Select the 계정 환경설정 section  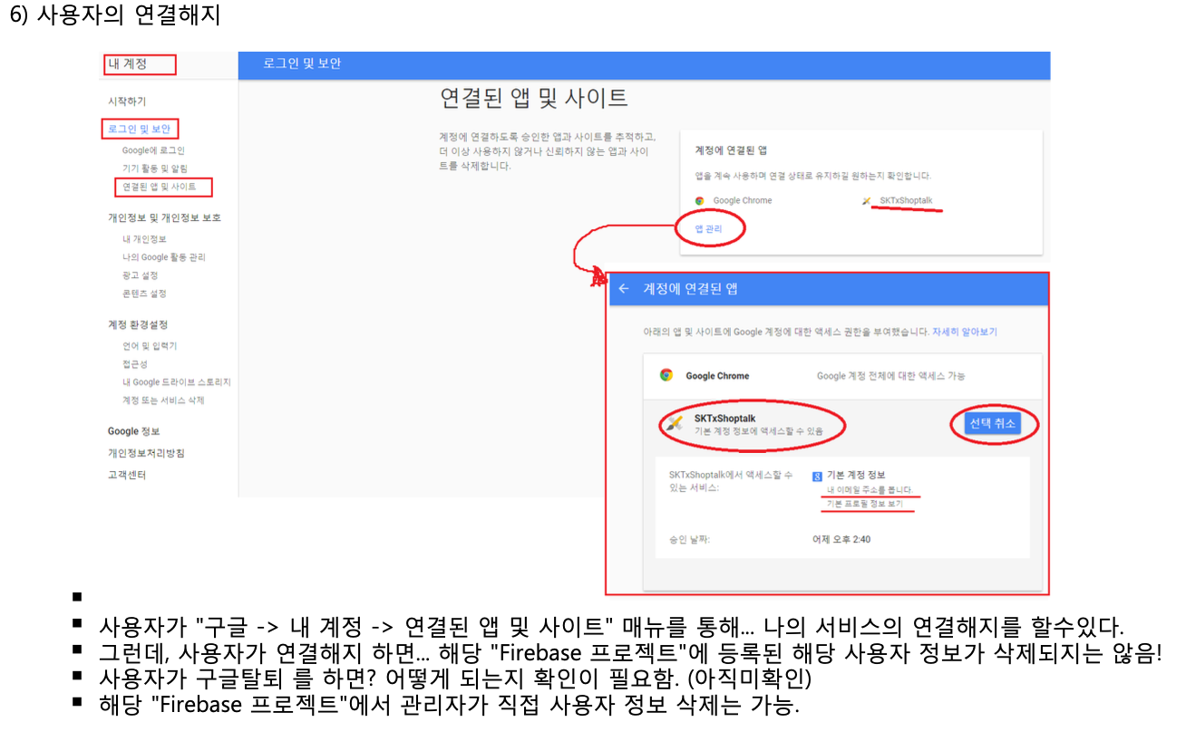[138, 324]
